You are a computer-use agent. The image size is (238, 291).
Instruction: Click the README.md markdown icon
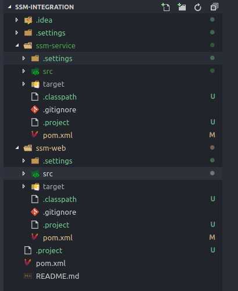click(x=28, y=276)
